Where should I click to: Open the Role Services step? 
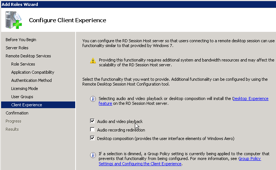(x=23, y=64)
